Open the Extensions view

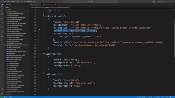2,23
